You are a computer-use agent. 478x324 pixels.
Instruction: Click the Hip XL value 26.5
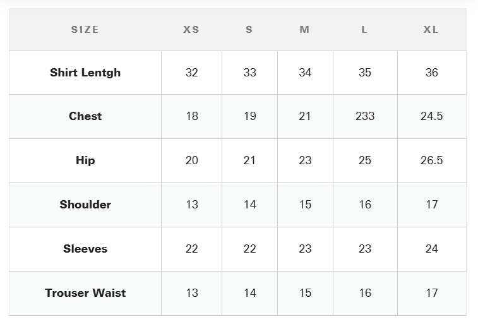(x=432, y=160)
